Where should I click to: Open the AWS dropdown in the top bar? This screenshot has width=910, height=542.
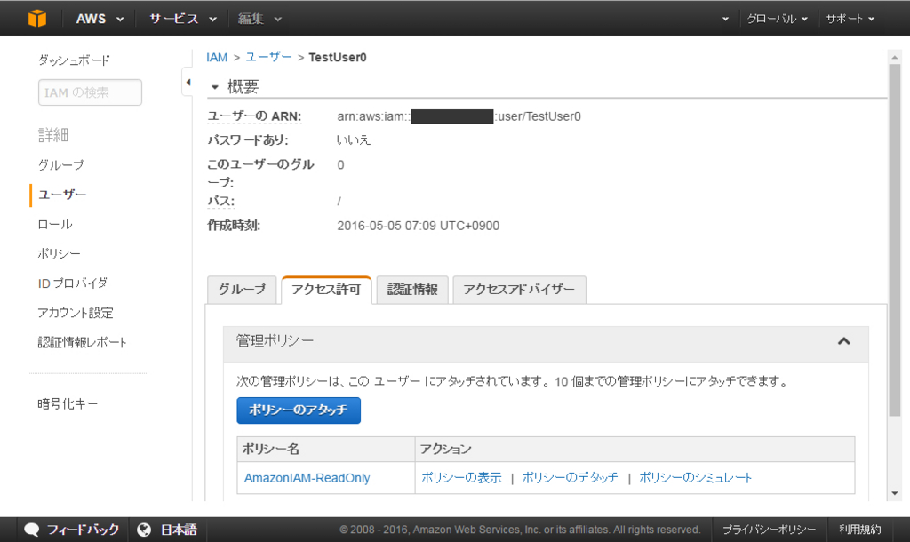(x=99, y=18)
